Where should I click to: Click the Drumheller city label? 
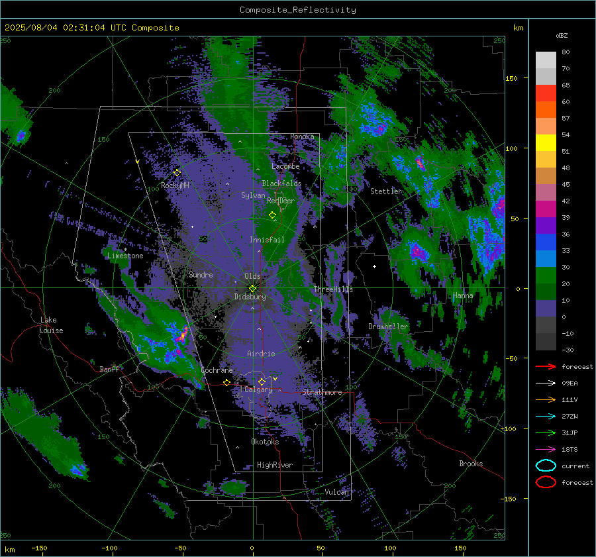click(x=388, y=327)
